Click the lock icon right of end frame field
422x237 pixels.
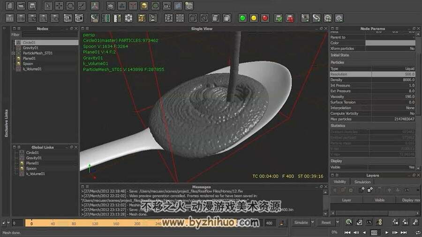coord(282,223)
